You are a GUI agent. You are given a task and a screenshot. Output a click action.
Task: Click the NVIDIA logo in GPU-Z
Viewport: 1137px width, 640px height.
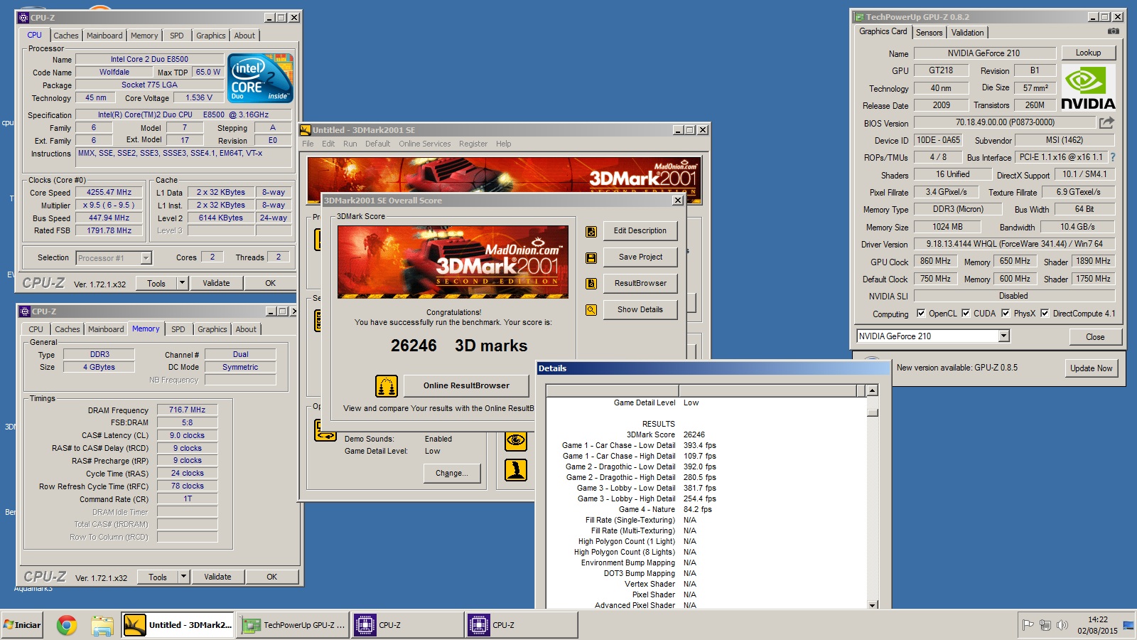point(1088,87)
